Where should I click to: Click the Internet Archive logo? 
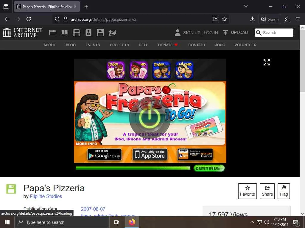click(23, 33)
